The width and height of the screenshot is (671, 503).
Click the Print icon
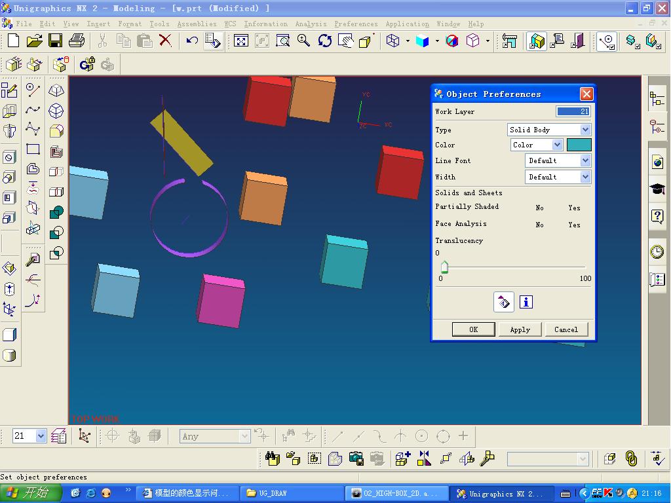[x=77, y=41]
